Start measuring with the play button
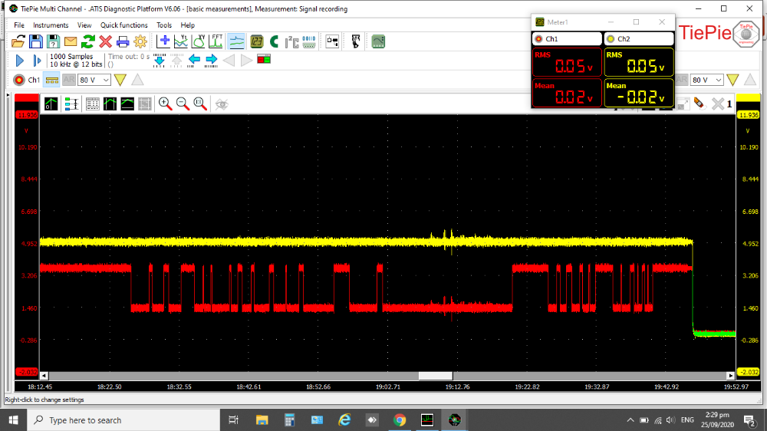767x431 pixels. pyautogui.click(x=20, y=60)
